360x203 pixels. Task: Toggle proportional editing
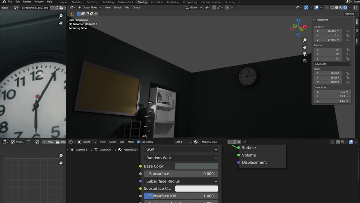tap(227, 8)
